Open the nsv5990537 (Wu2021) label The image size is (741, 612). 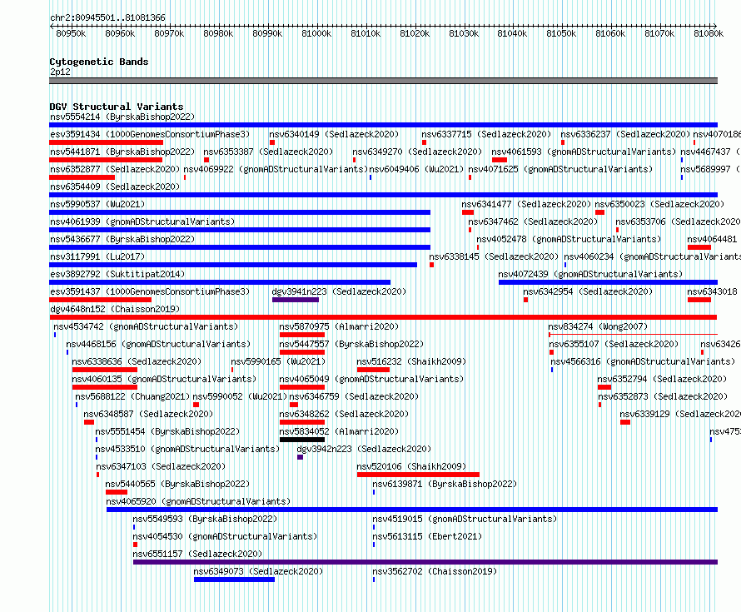[97, 204]
